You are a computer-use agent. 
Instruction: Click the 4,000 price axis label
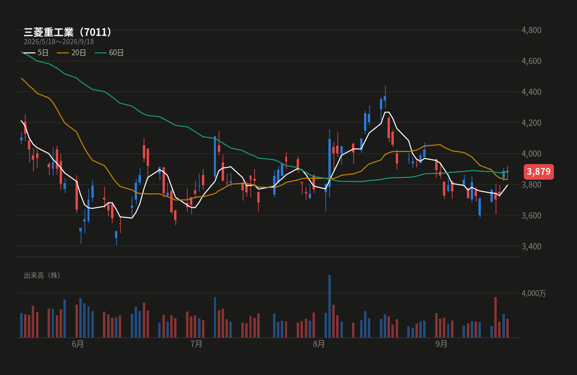click(x=531, y=153)
